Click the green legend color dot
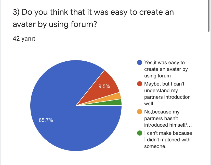The image size is (211, 165). tap(140, 133)
